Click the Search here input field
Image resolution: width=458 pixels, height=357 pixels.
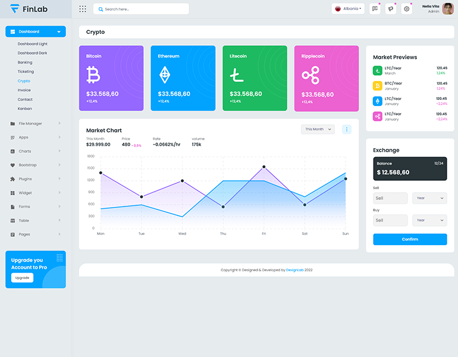[143, 9]
